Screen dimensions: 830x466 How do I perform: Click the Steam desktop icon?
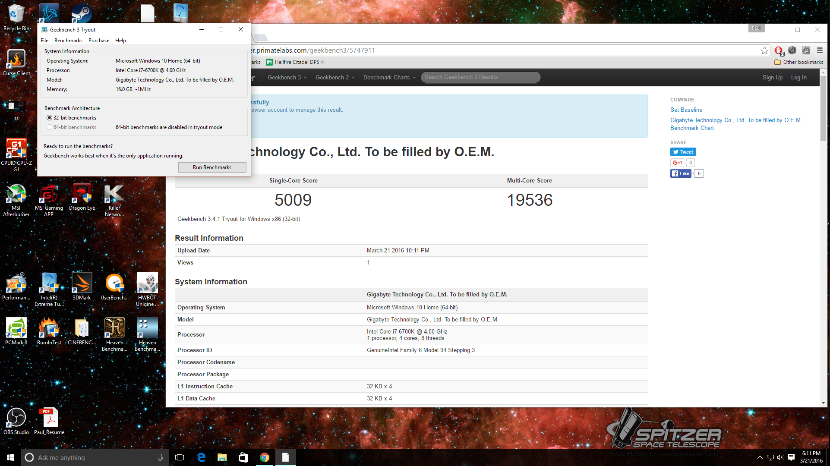pyautogui.click(x=82, y=13)
